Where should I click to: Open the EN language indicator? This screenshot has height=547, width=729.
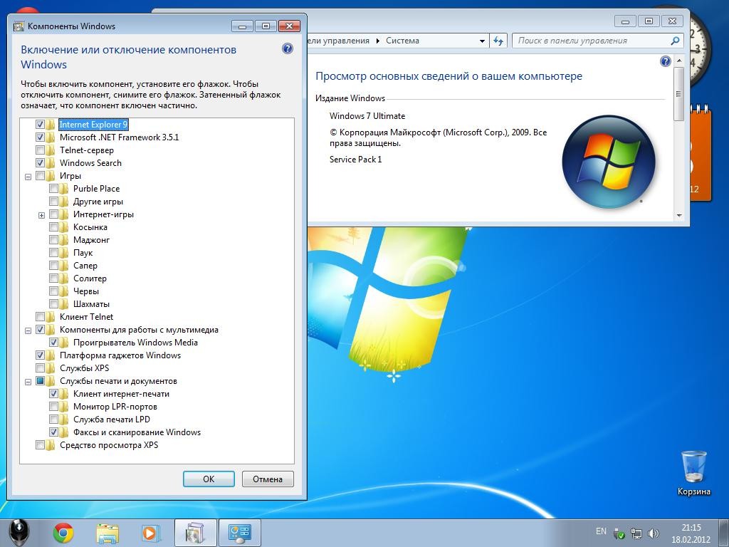[601, 531]
